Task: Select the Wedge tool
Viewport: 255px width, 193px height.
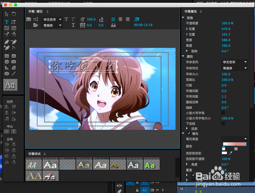Action: point(7,68)
